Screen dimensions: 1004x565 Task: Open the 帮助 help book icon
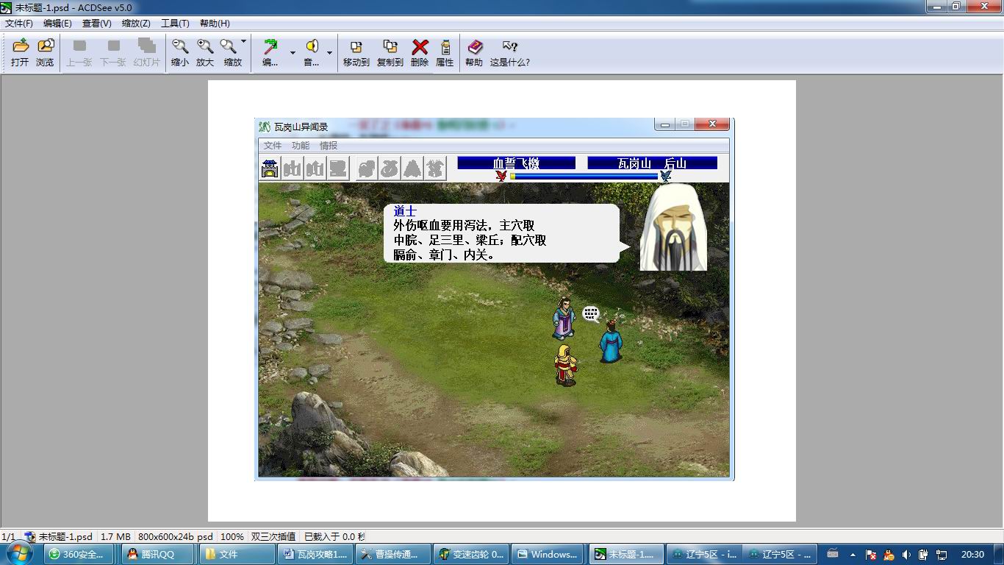tap(474, 53)
